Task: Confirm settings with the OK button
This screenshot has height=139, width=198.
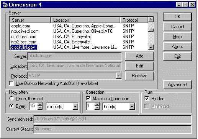Action: 177,17
